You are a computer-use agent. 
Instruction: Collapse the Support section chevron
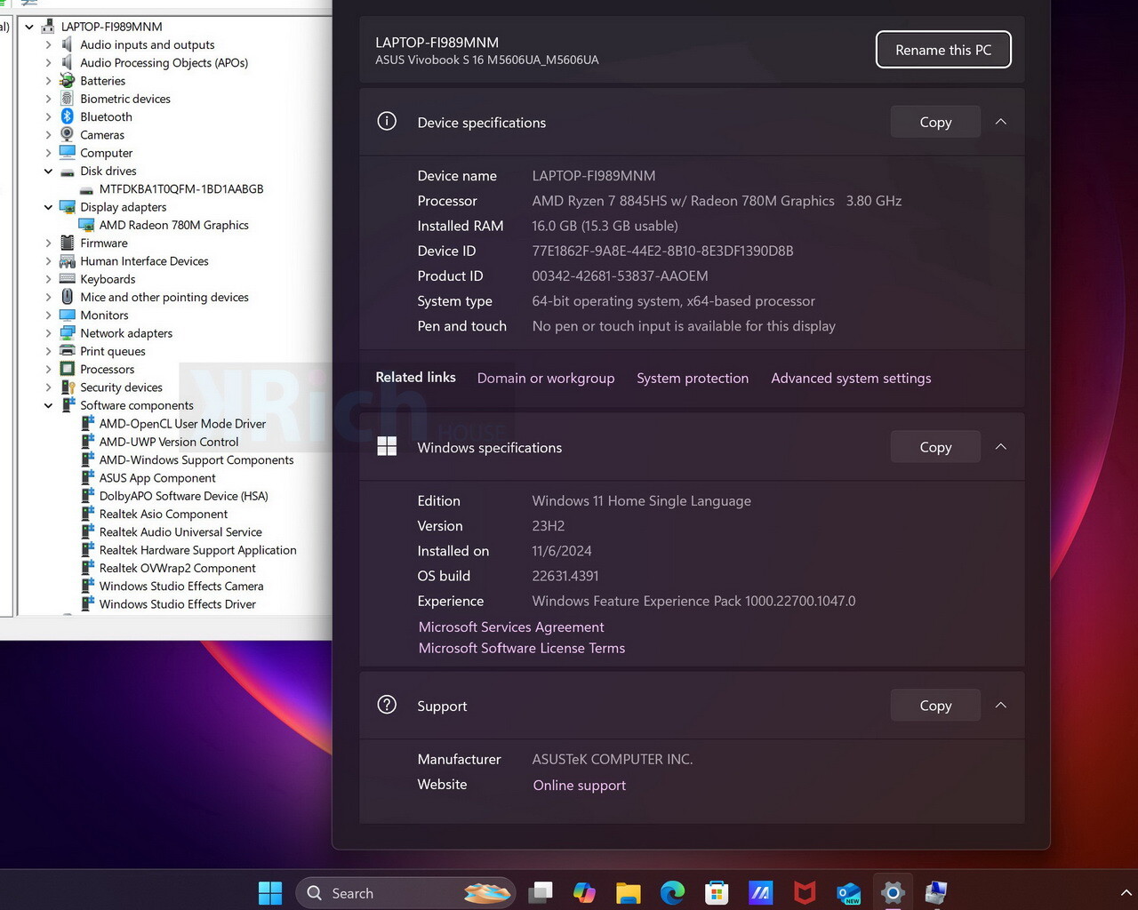1001,705
